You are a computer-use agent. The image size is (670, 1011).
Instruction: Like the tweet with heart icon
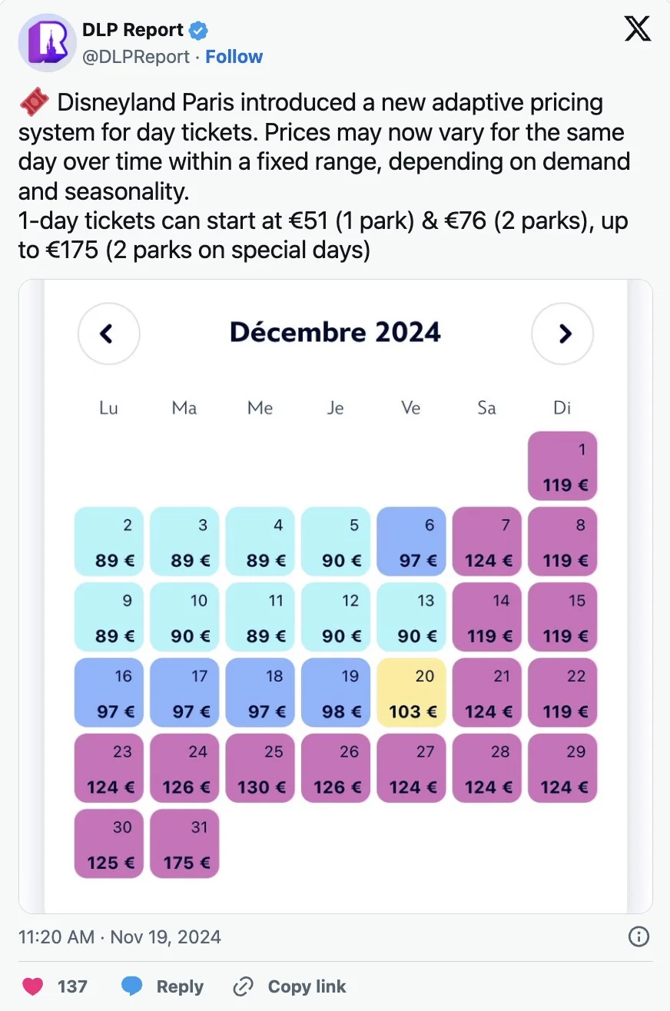point(31,986)
